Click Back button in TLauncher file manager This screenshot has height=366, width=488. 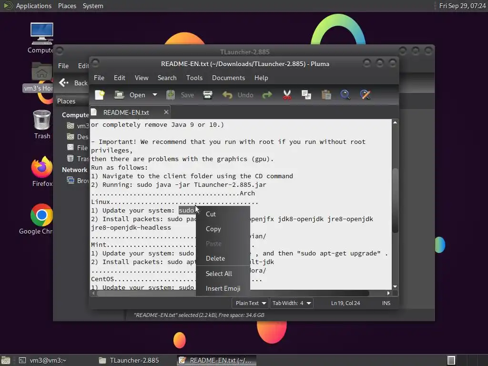coord(73,83)
